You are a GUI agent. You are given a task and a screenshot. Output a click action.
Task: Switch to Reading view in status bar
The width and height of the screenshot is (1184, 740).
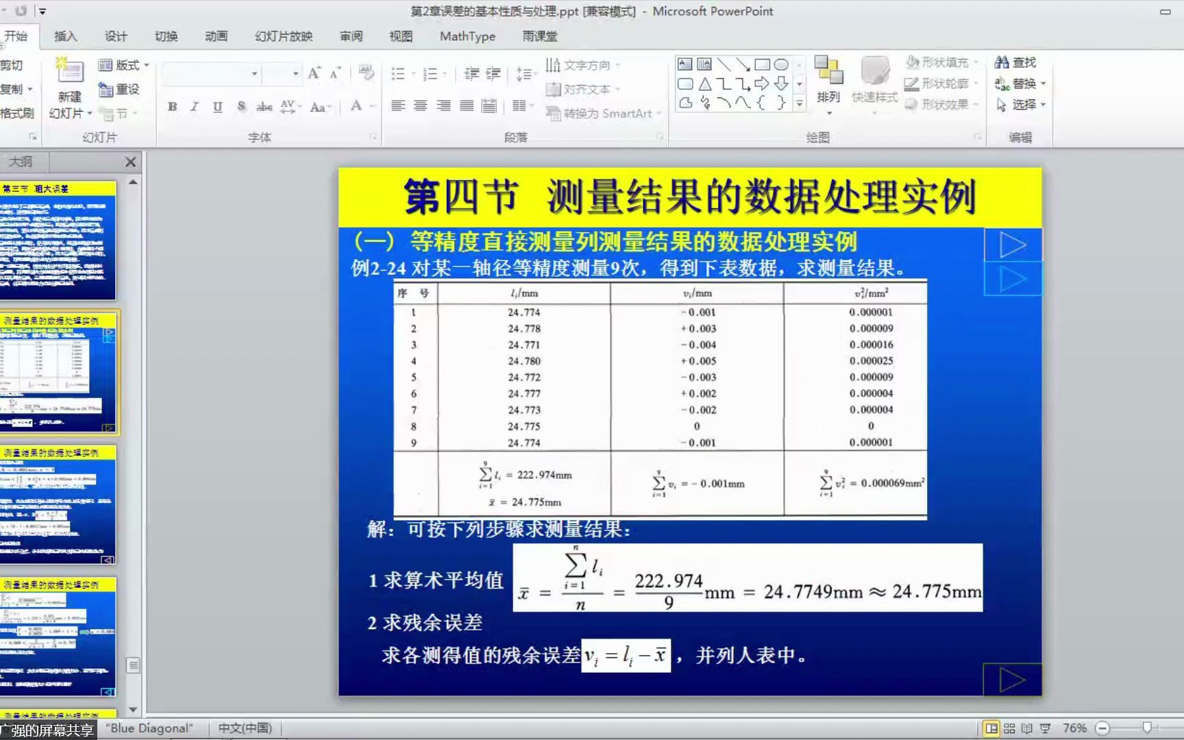[1026, 728]
